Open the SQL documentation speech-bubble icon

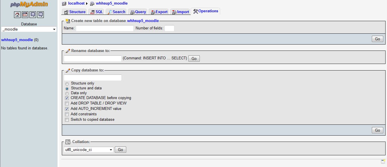[x=40, y=15]
